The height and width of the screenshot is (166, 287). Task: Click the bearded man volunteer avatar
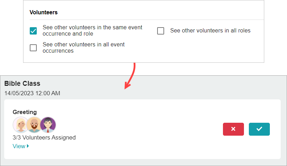click(x=34, y=125)
